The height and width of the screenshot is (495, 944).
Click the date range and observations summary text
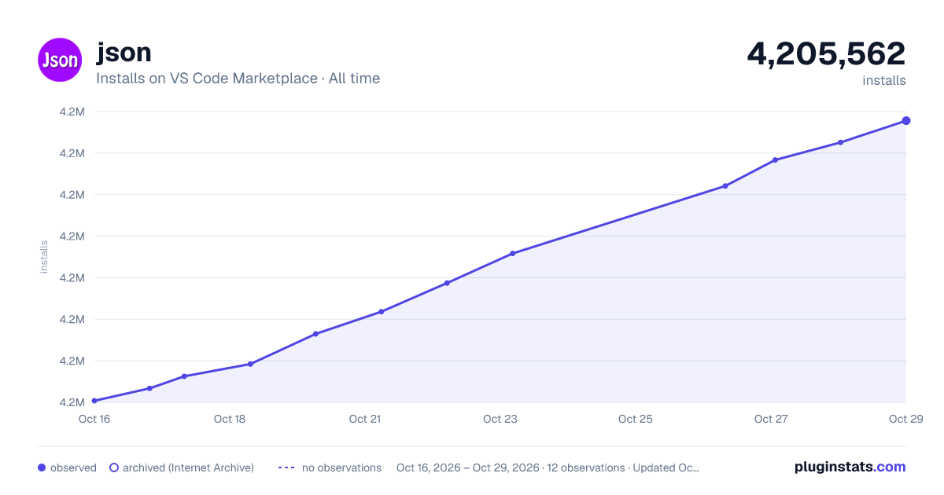(x=548, y=467)
